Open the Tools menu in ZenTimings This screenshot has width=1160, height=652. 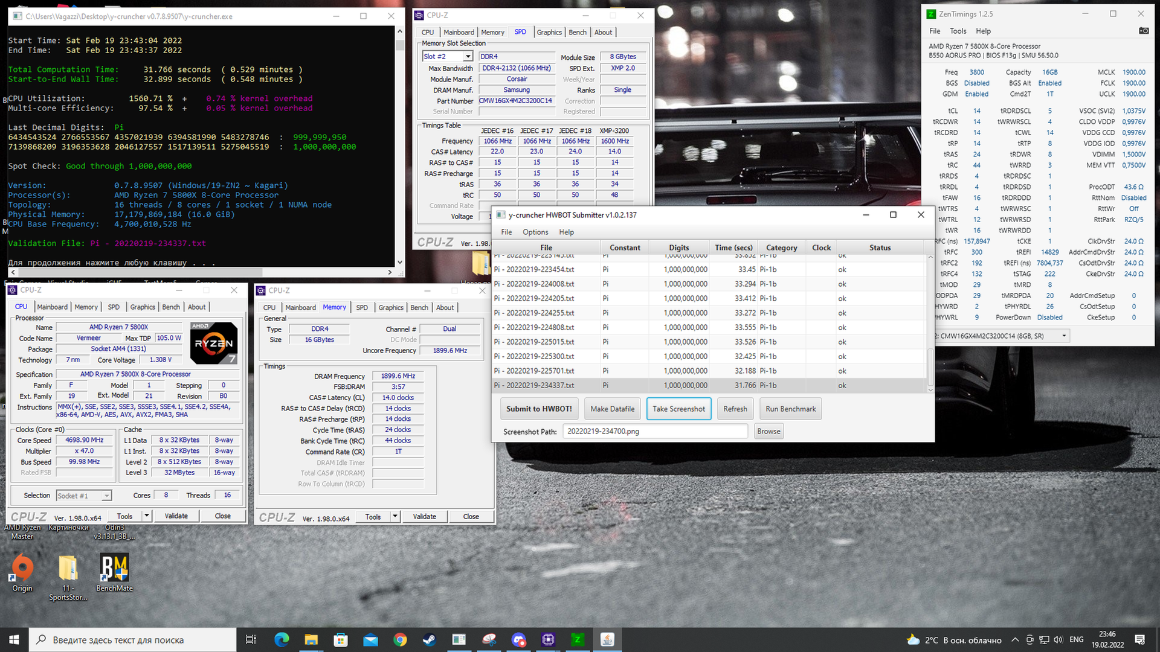[958, 31]
